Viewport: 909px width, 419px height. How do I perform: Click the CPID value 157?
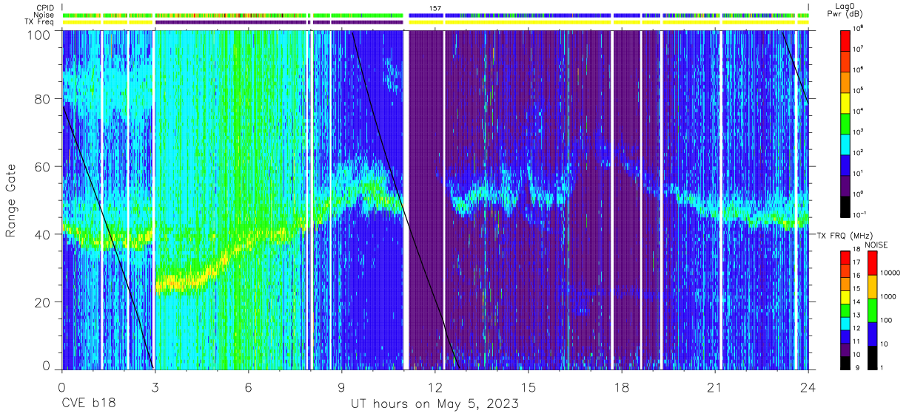click(x=435, y=8)
